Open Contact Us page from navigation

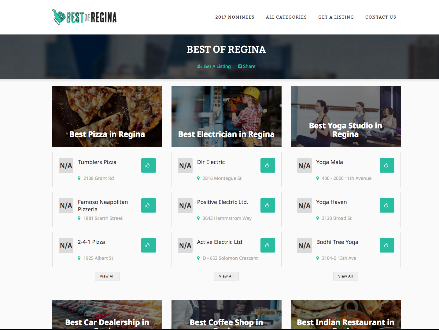[381, 17]
